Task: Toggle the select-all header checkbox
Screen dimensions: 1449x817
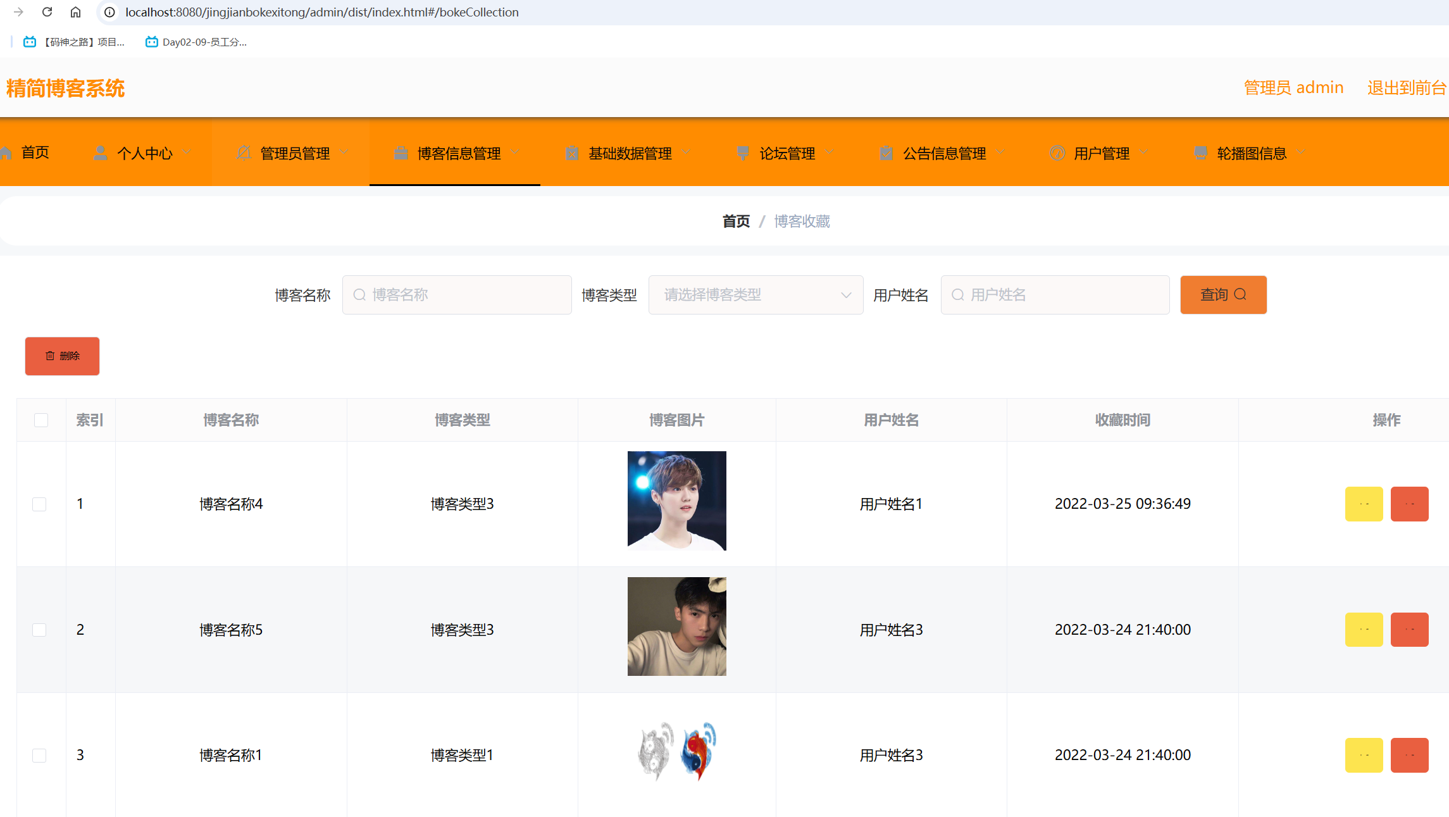Action: pos(41,420)
